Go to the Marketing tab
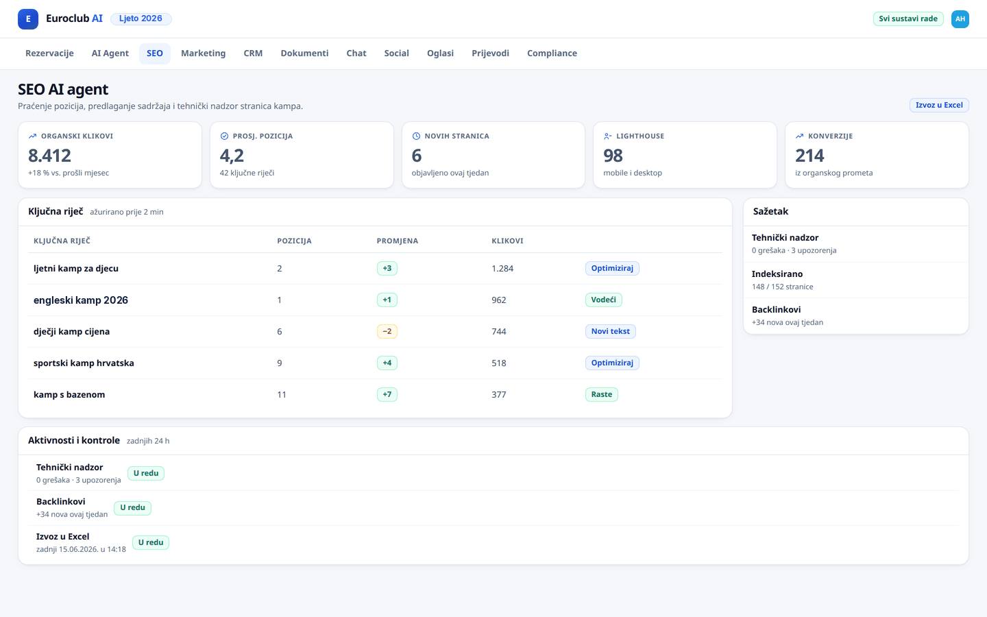The width and height of the screenshot is (987, 617). (204, 53)
